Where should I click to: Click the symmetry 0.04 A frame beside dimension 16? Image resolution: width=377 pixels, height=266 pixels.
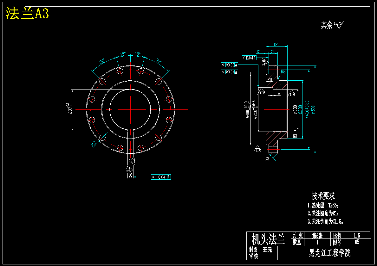(x=161, y=177)
